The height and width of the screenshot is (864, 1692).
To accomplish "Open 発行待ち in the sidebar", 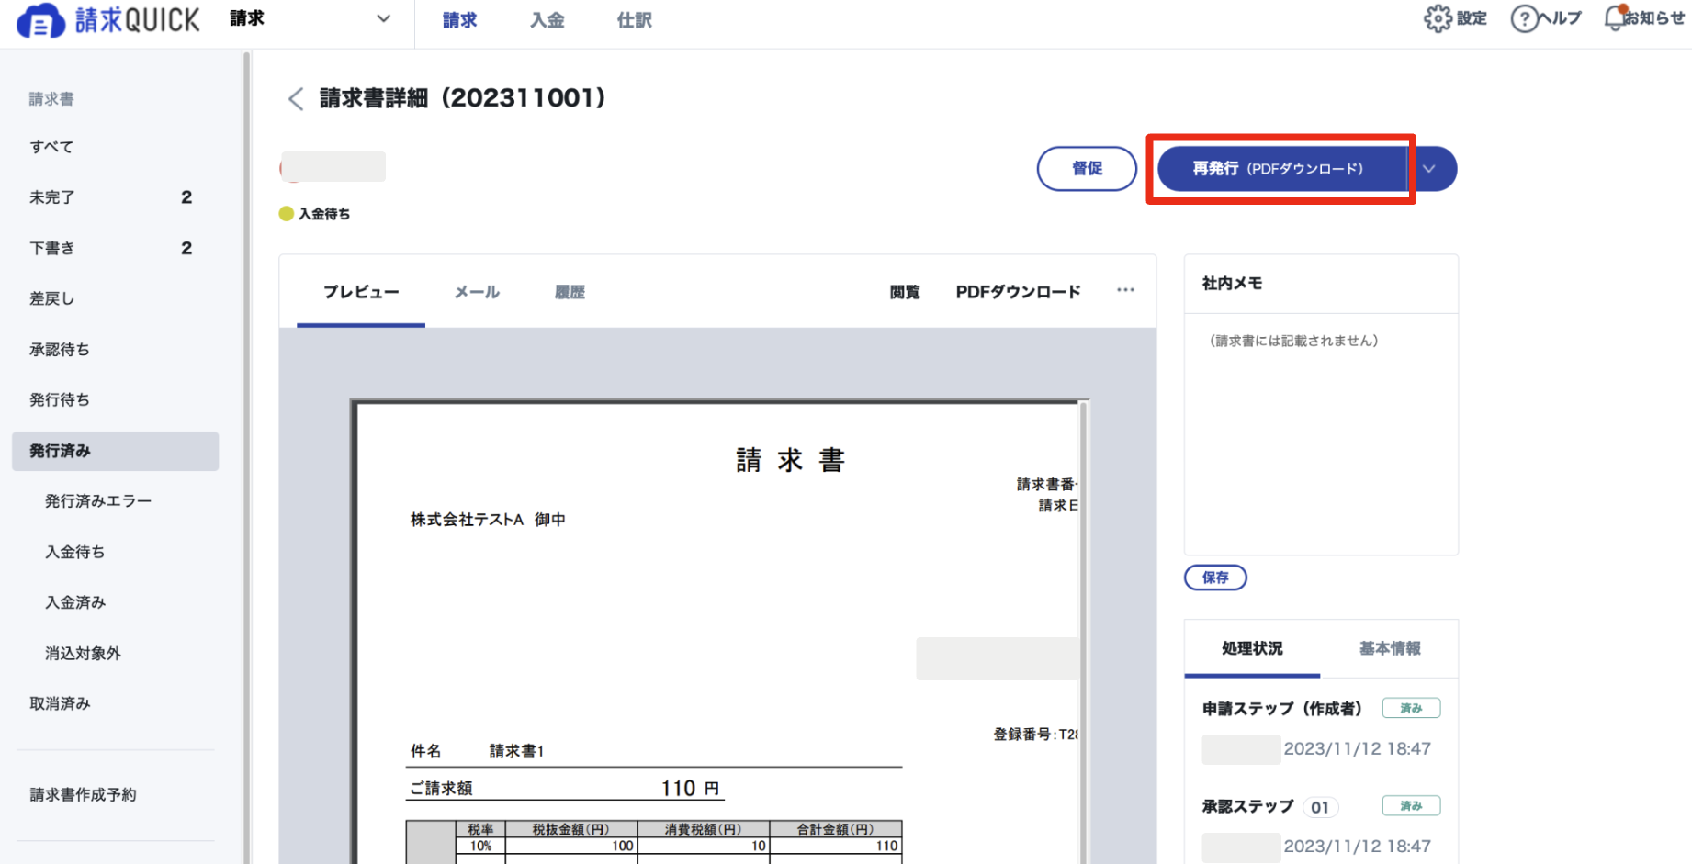I will point(60,399).
